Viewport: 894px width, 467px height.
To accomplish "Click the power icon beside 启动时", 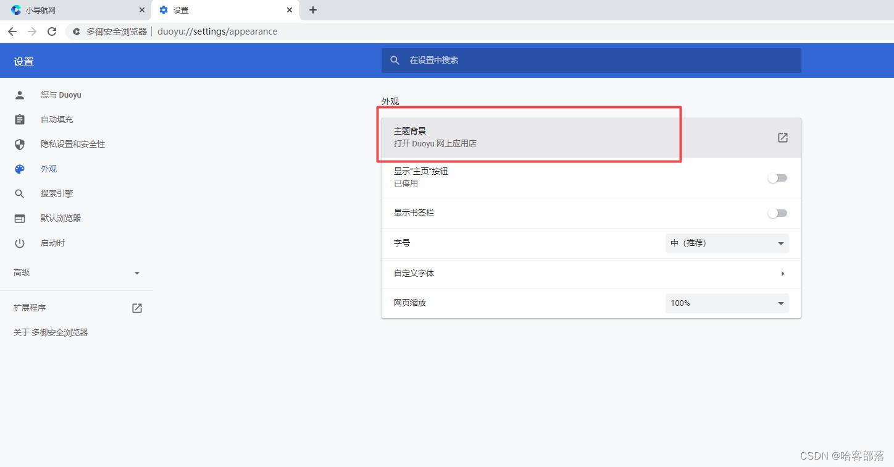I will [20, 243].
